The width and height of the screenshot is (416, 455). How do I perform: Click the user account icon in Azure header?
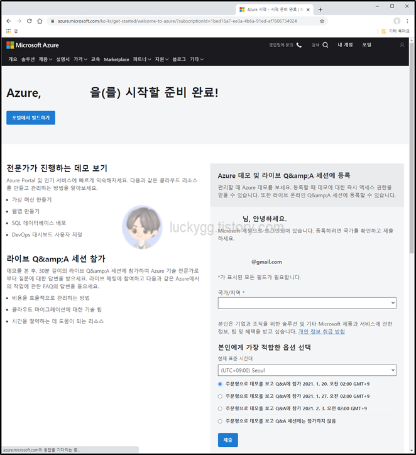point(402,45)
